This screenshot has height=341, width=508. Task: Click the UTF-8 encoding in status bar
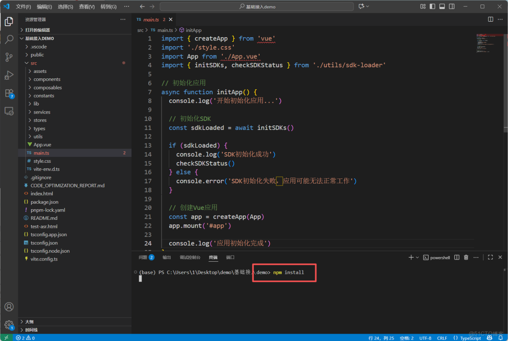tap(425, 338)
